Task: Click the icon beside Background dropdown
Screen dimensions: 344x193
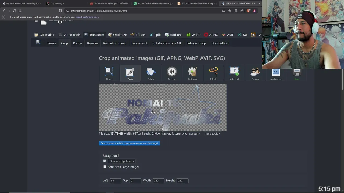Action: click(x=105, y=161)
